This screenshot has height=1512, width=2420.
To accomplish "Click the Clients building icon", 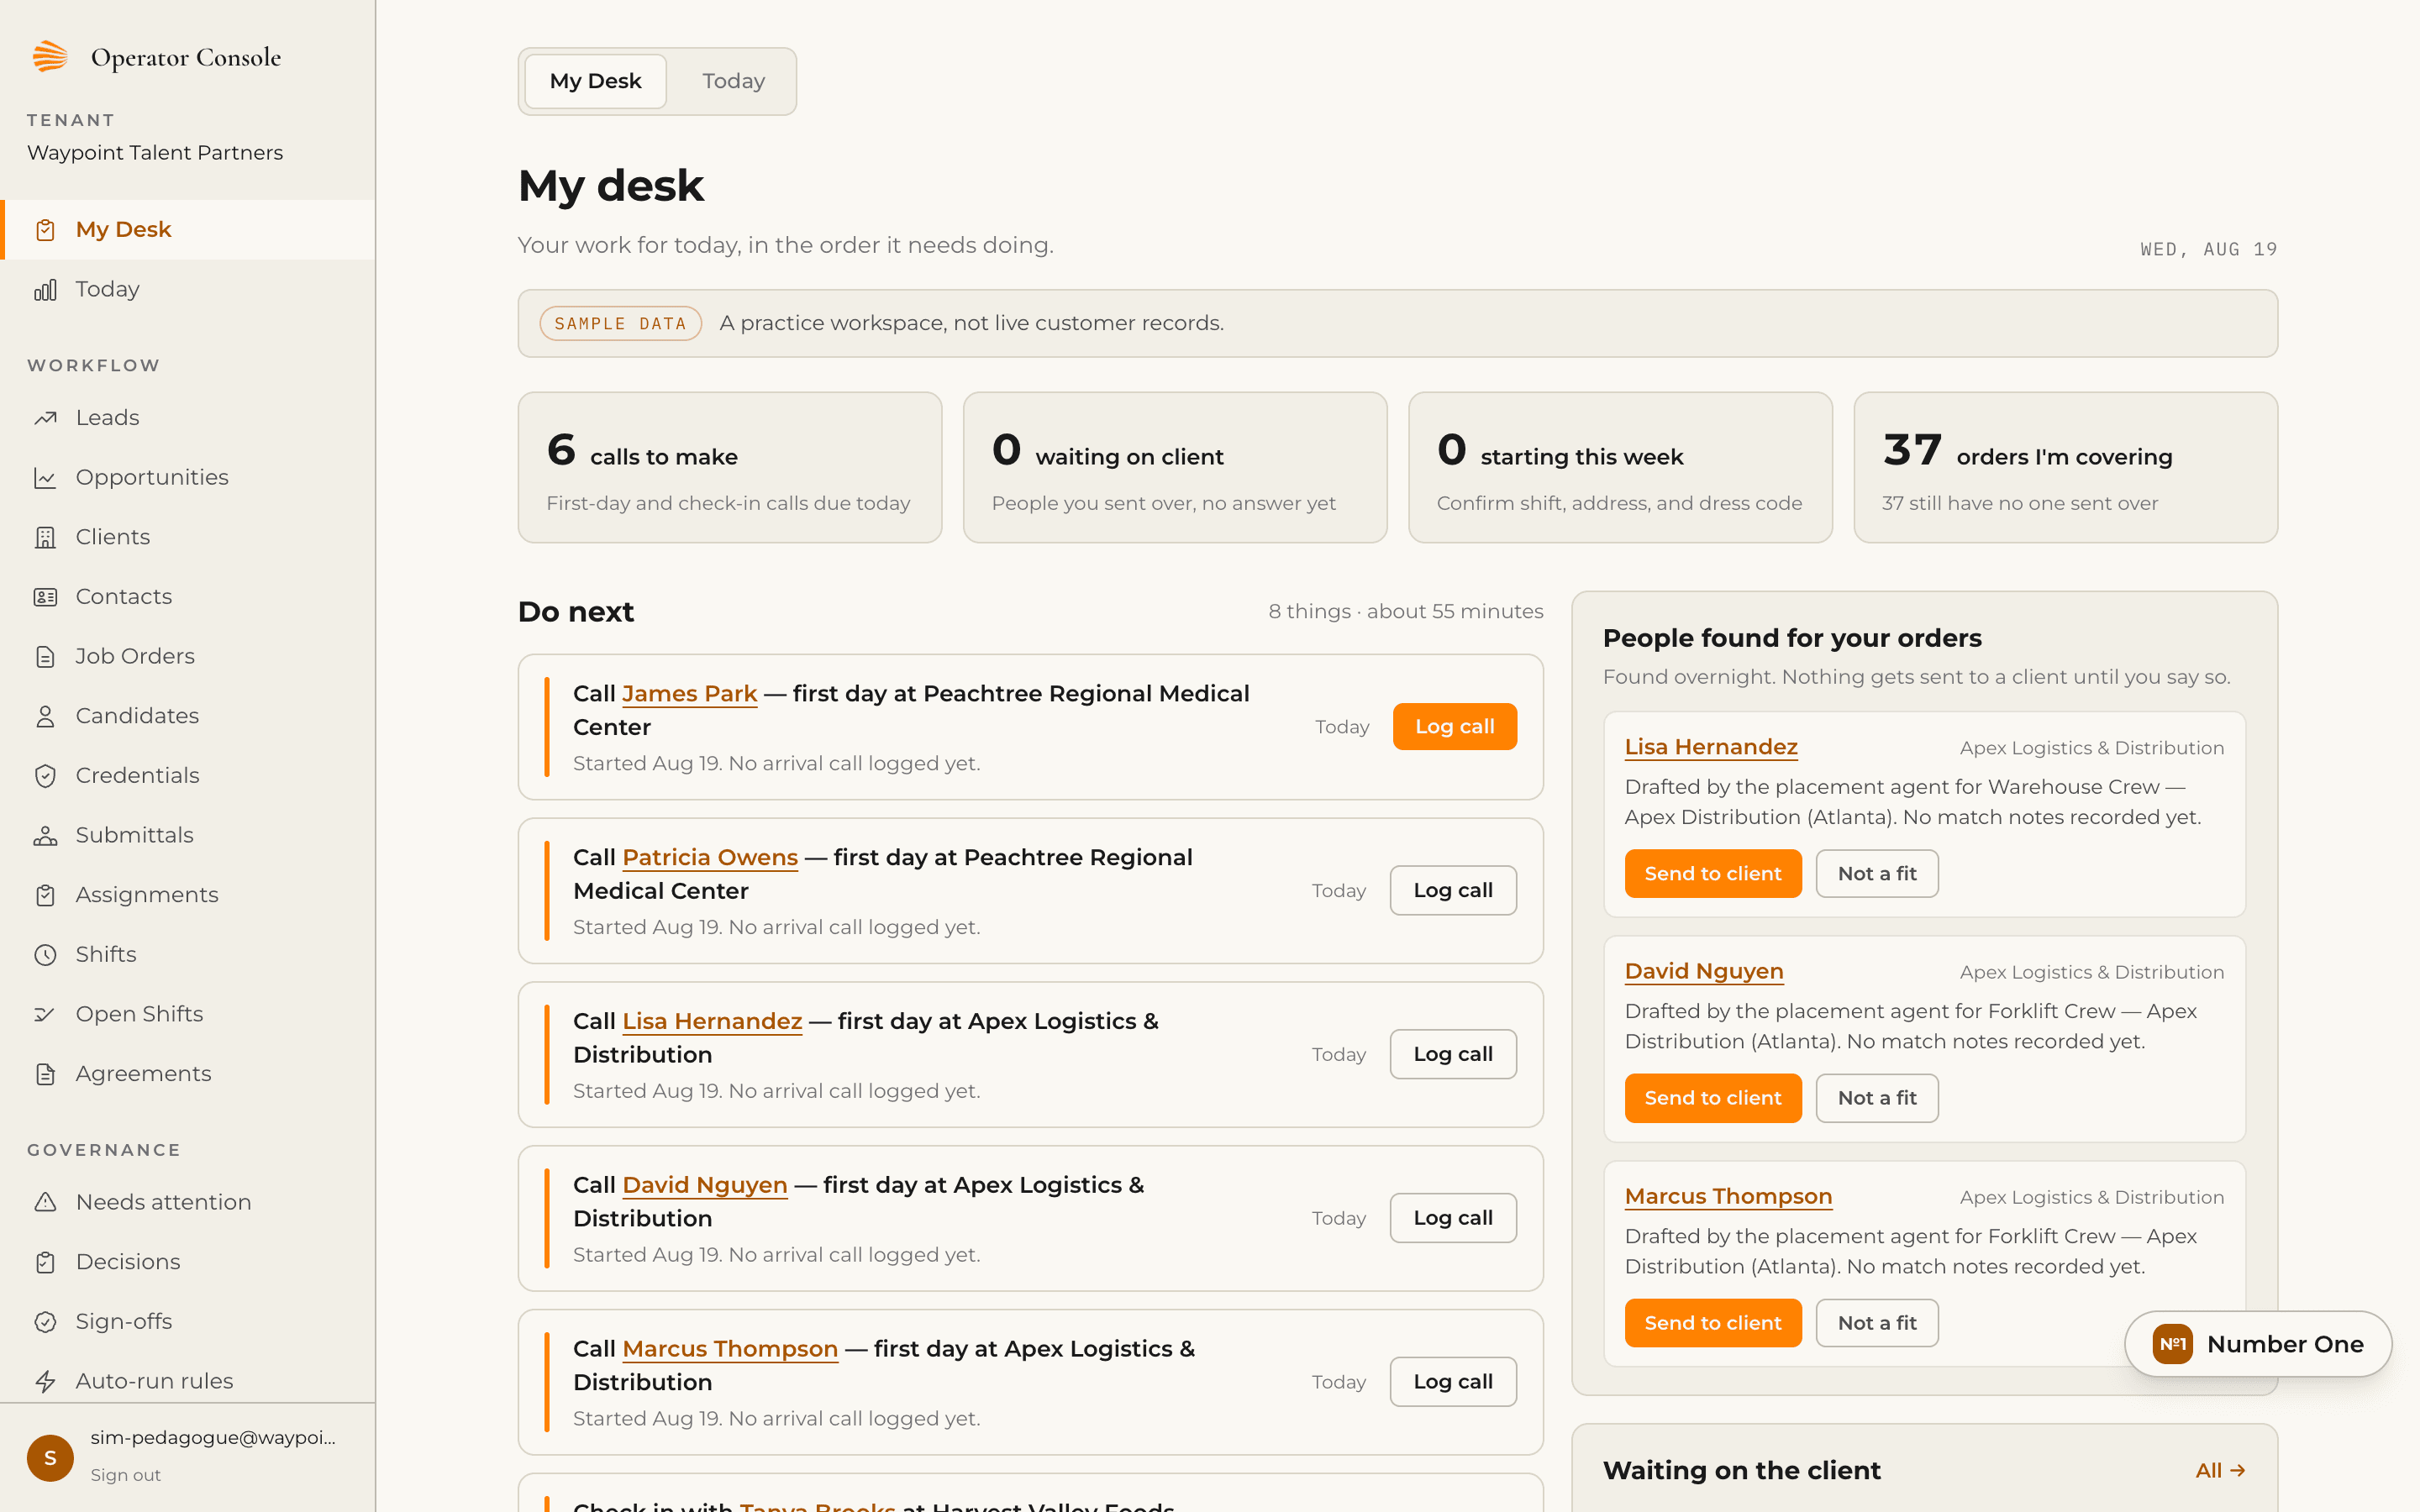I will (45, 537).
